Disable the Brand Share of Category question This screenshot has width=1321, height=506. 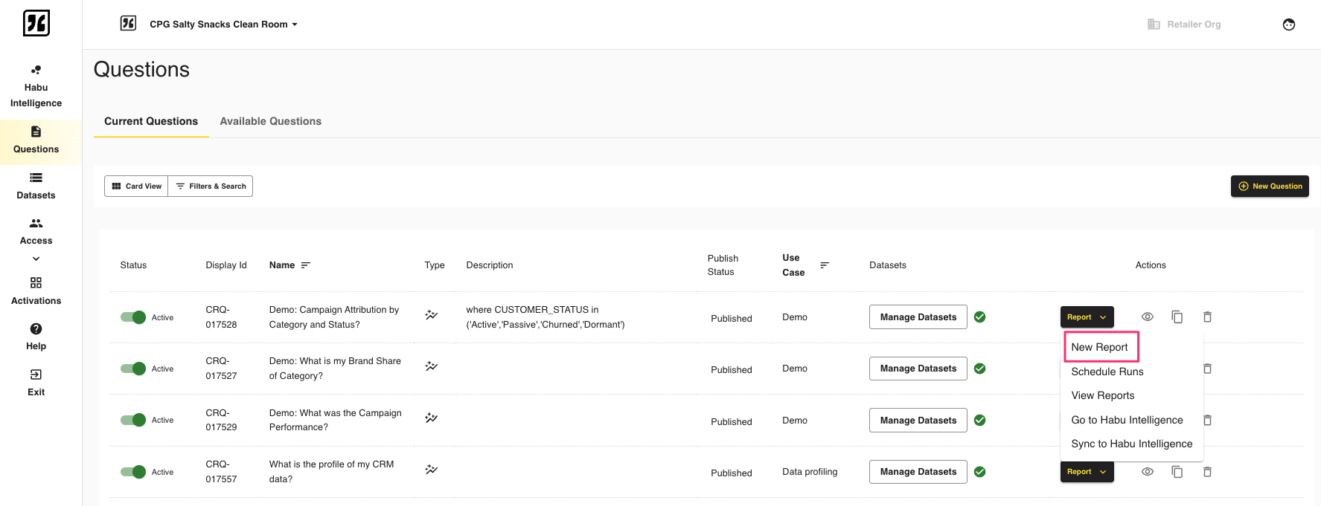coord(133,369)
